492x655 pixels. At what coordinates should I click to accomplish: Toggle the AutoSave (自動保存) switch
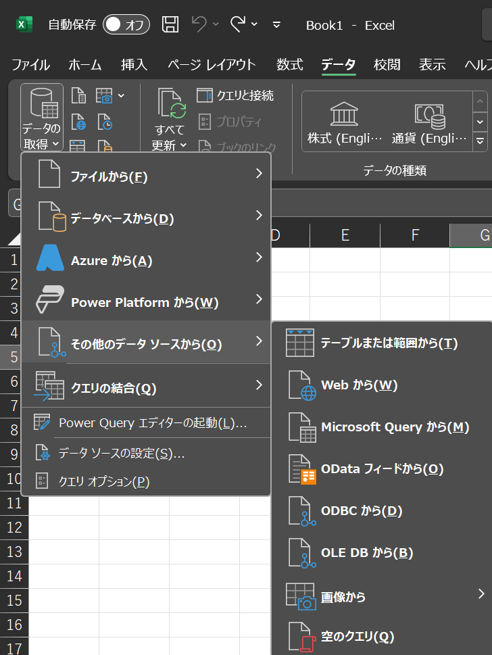(126, 24)
